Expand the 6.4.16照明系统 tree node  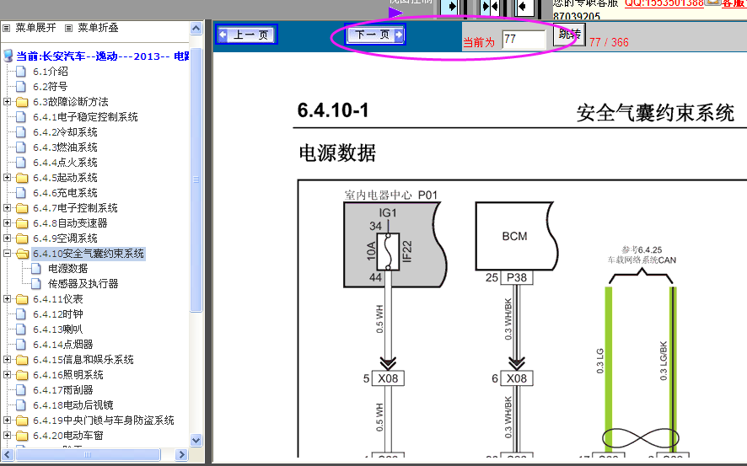pos(7,375)
